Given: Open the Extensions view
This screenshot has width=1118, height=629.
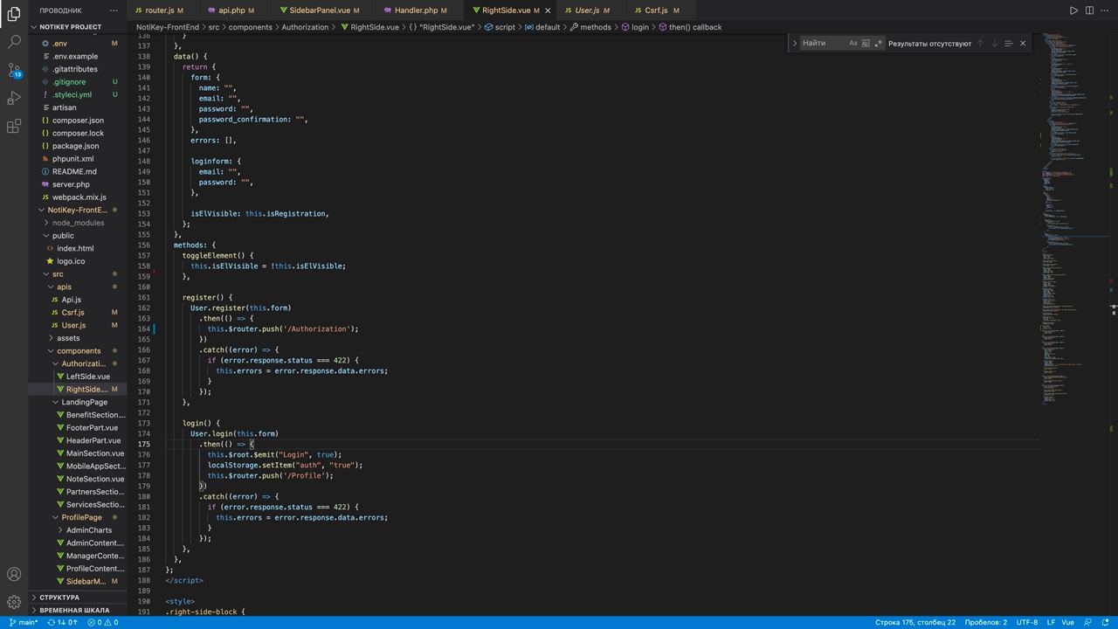Looking at the screenshot, I should (14, 127).
